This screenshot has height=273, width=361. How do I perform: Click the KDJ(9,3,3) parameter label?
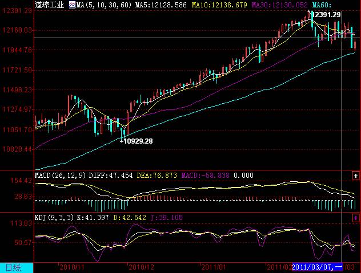(x=54, y=218)
